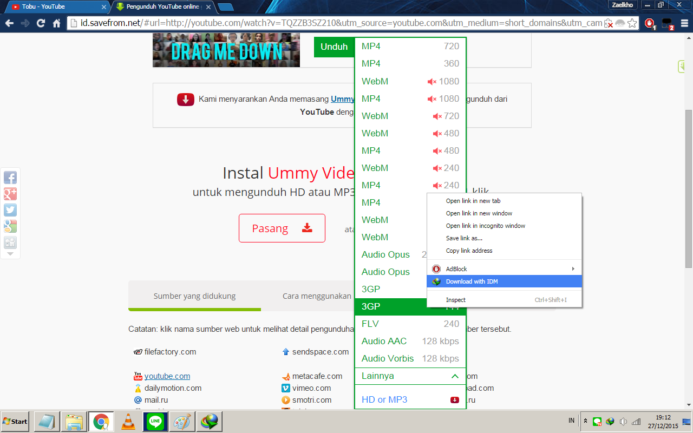Choose Open link in new window

click(504, 213)
